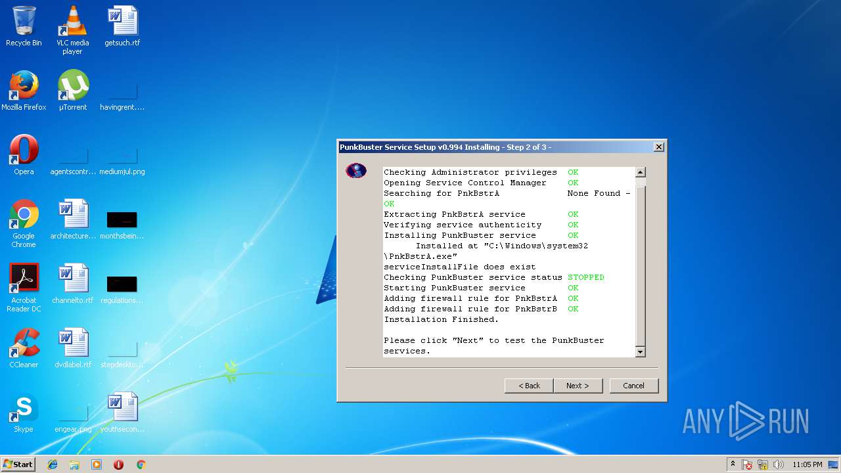Open the volume speaker tray icon
The image size is (841, 473).
(779, 464)
